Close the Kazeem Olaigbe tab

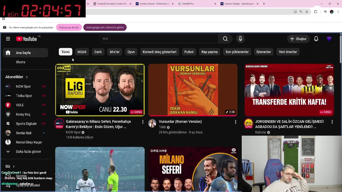click(x=258, y=4)
